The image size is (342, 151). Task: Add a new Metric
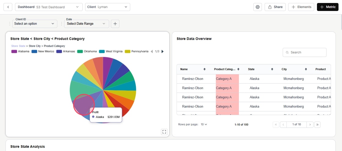tap(328, 7)
